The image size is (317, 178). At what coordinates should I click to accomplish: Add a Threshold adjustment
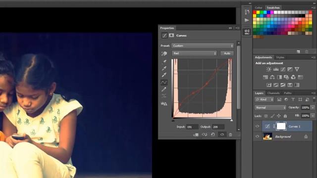tap(283, 85)
